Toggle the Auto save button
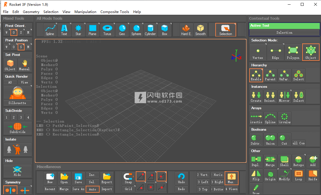Screen dimensions: 321x195 [93, 189]
